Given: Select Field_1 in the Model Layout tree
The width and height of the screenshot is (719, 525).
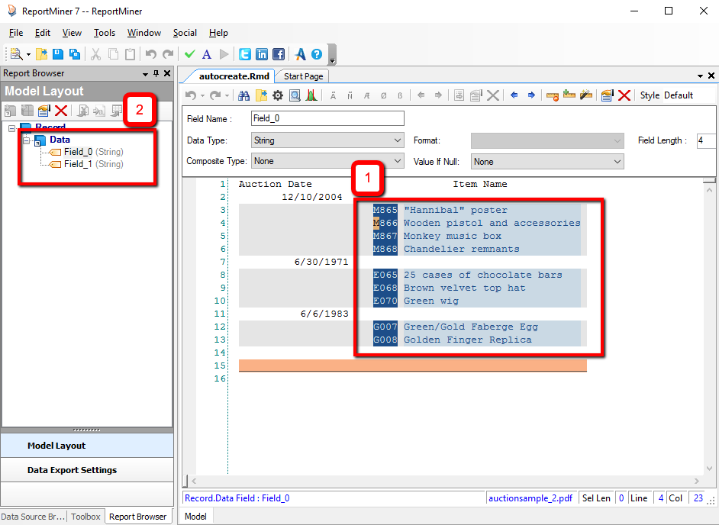Looking at the screenshot, I should (x=78, y=164).
